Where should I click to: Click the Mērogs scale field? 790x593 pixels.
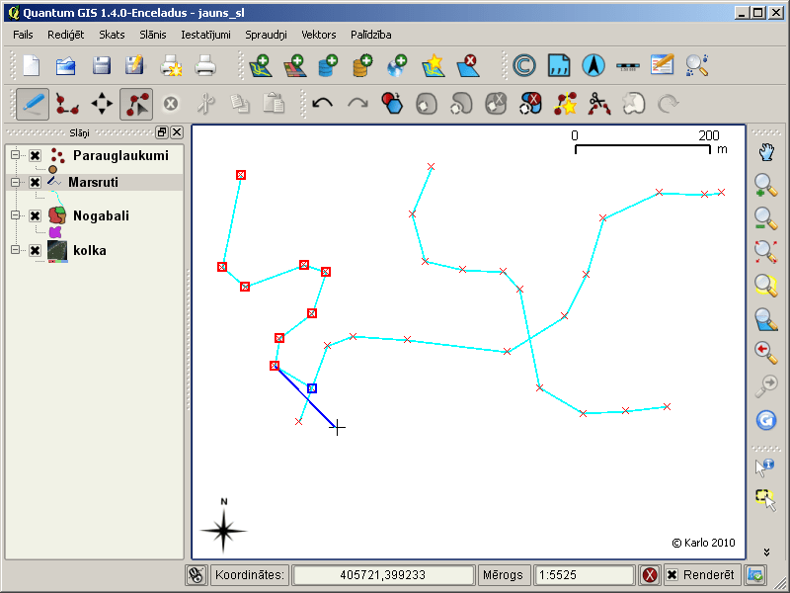pyautogui.click(x=583, y=575)
